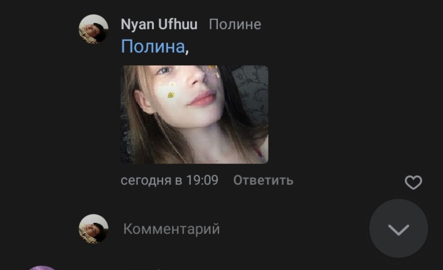The image size is (443, 270).
Task: Show newer comments via the circular chevron
Action: tap(399, 228)
